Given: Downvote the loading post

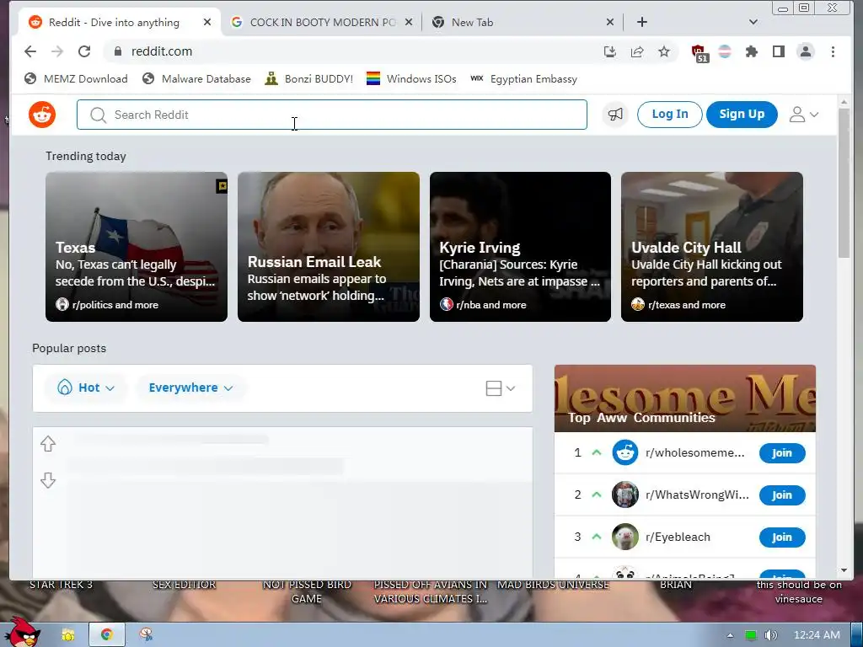Looking at the screenshot, I should 48,480.
